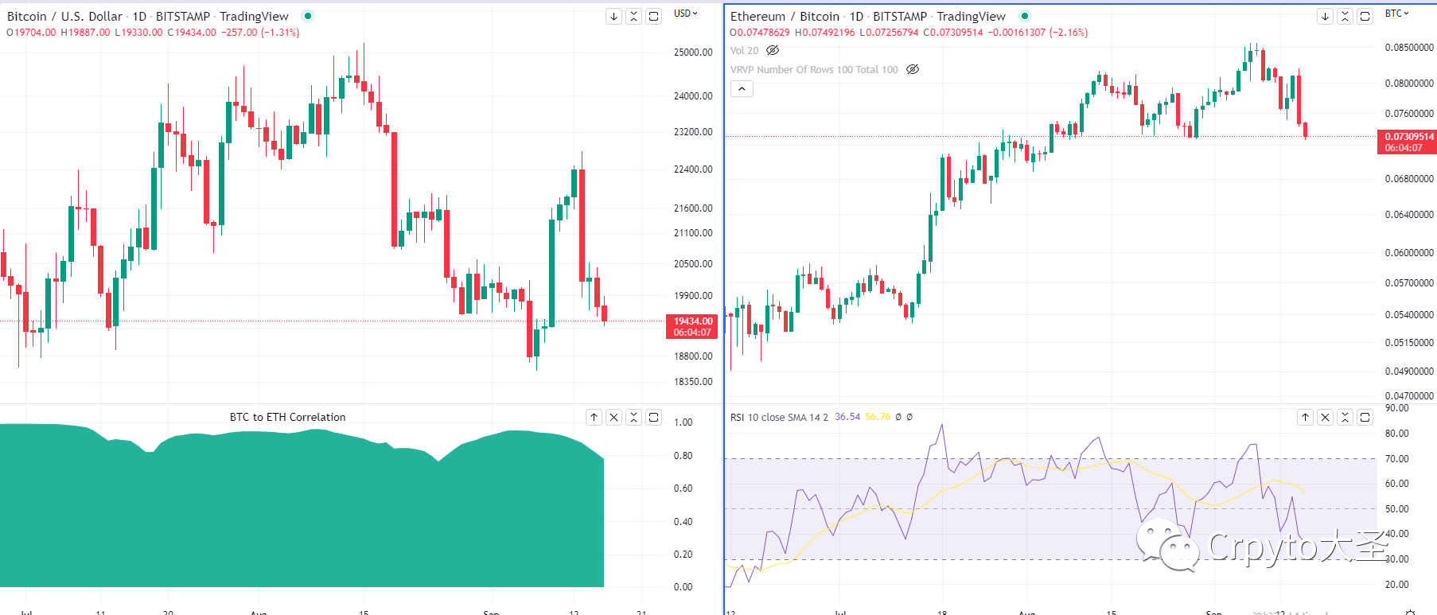Viewport: 1437px width, 615px height.
Task: Maximize the BTC to ETH Correlation pane
Action: click(x=653, y=417)
